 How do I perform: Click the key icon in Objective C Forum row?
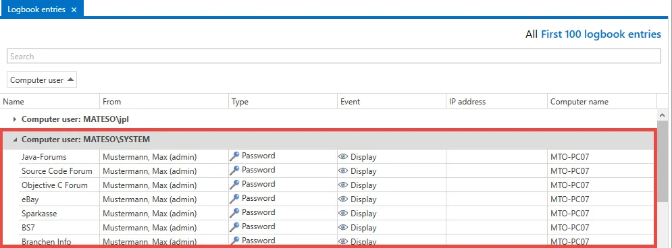[x=234, y=185]
